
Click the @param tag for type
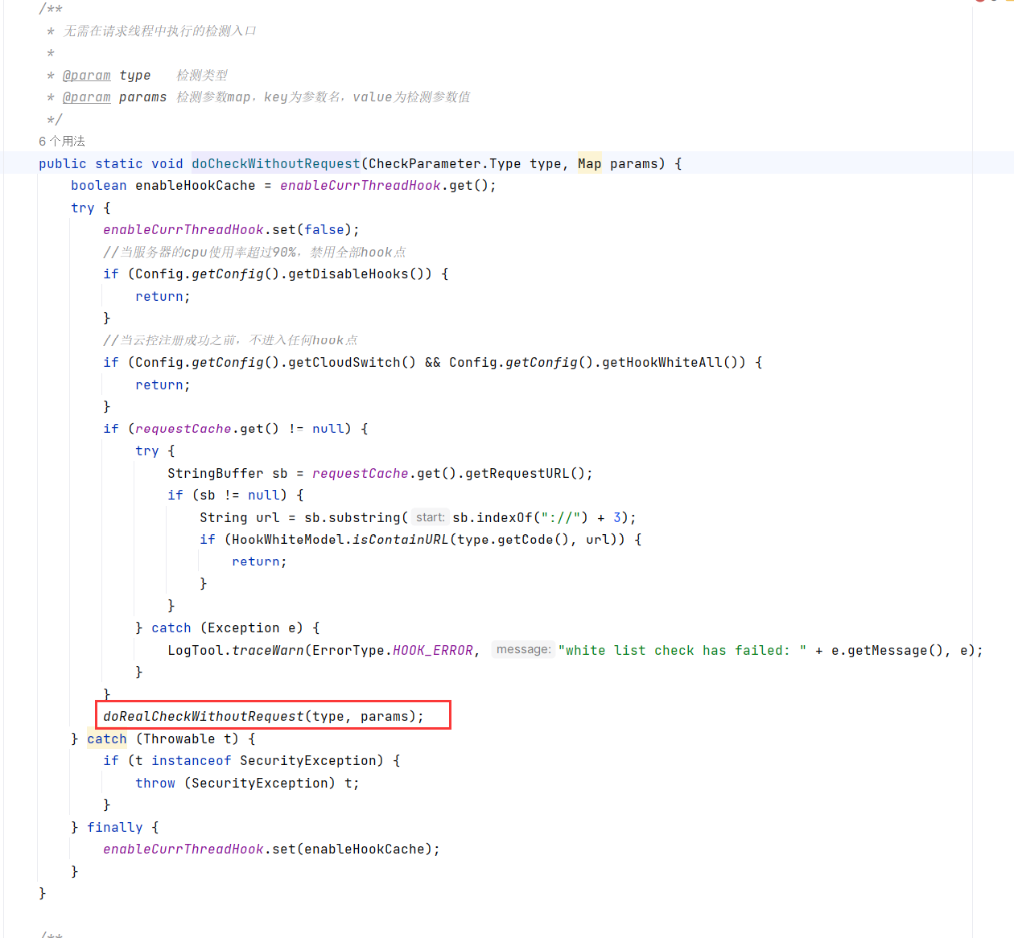(x=87, y=75)
